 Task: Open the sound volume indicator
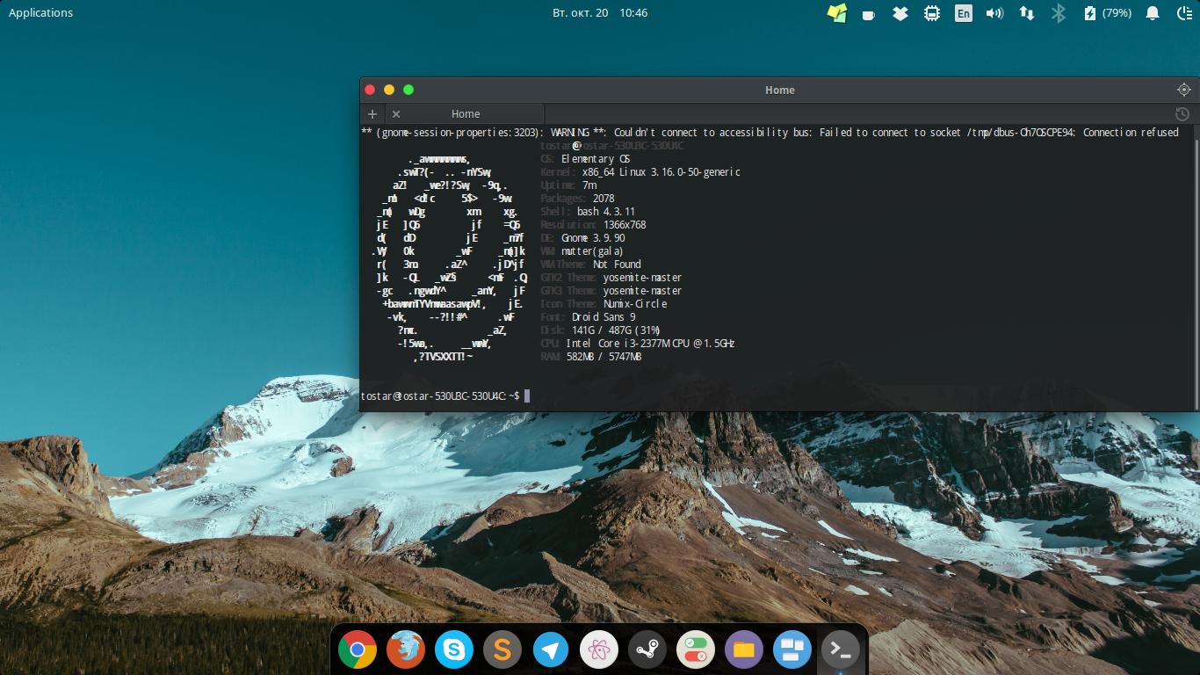(x=994, y=13)
